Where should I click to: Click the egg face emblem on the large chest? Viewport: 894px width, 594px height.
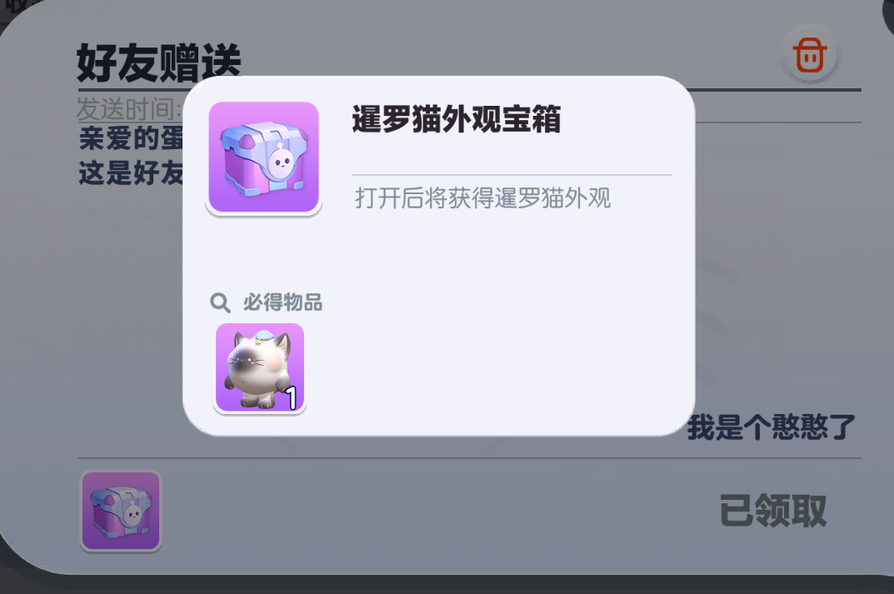pos(281,162)
